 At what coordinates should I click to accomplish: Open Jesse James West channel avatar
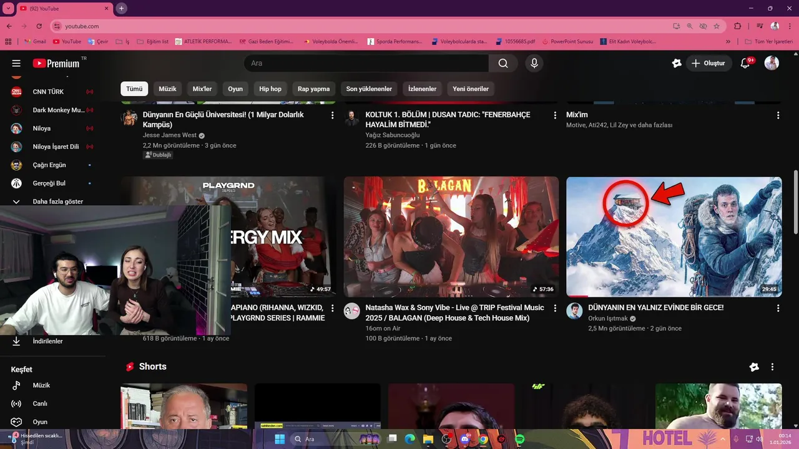pyautogui.click(x=129, y=118)
